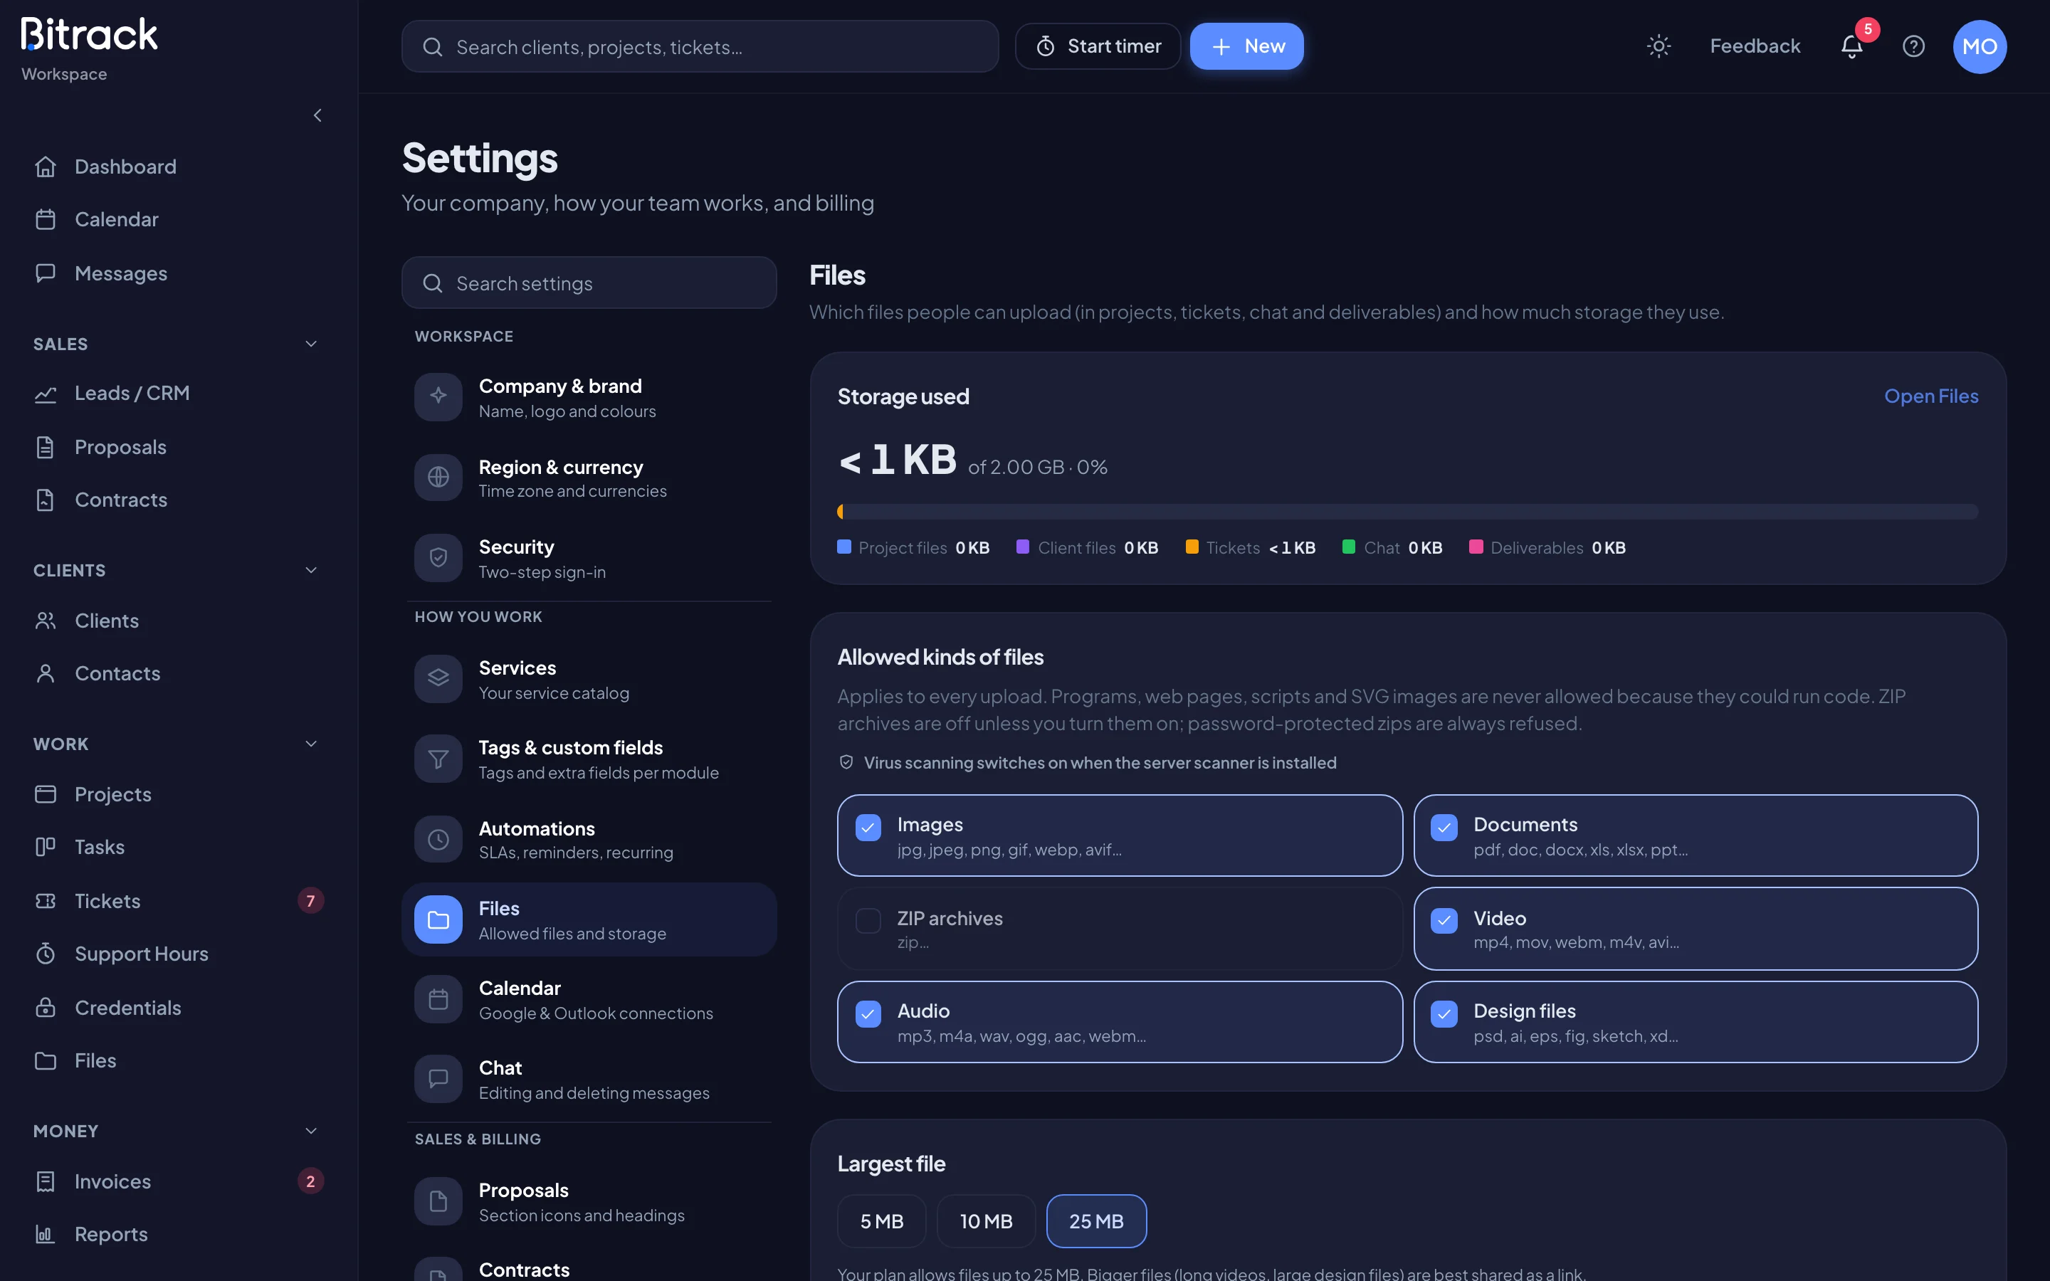Click Calendar icon in sidebar
Image resolution: width=2050 pixels, height=1281 pixels.
(x=46, y=219)
